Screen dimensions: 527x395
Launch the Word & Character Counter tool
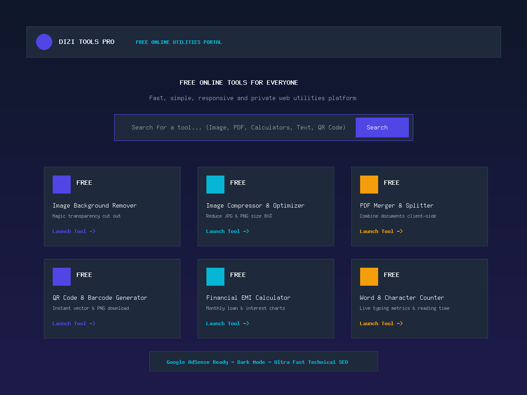(x=381, y=323)
